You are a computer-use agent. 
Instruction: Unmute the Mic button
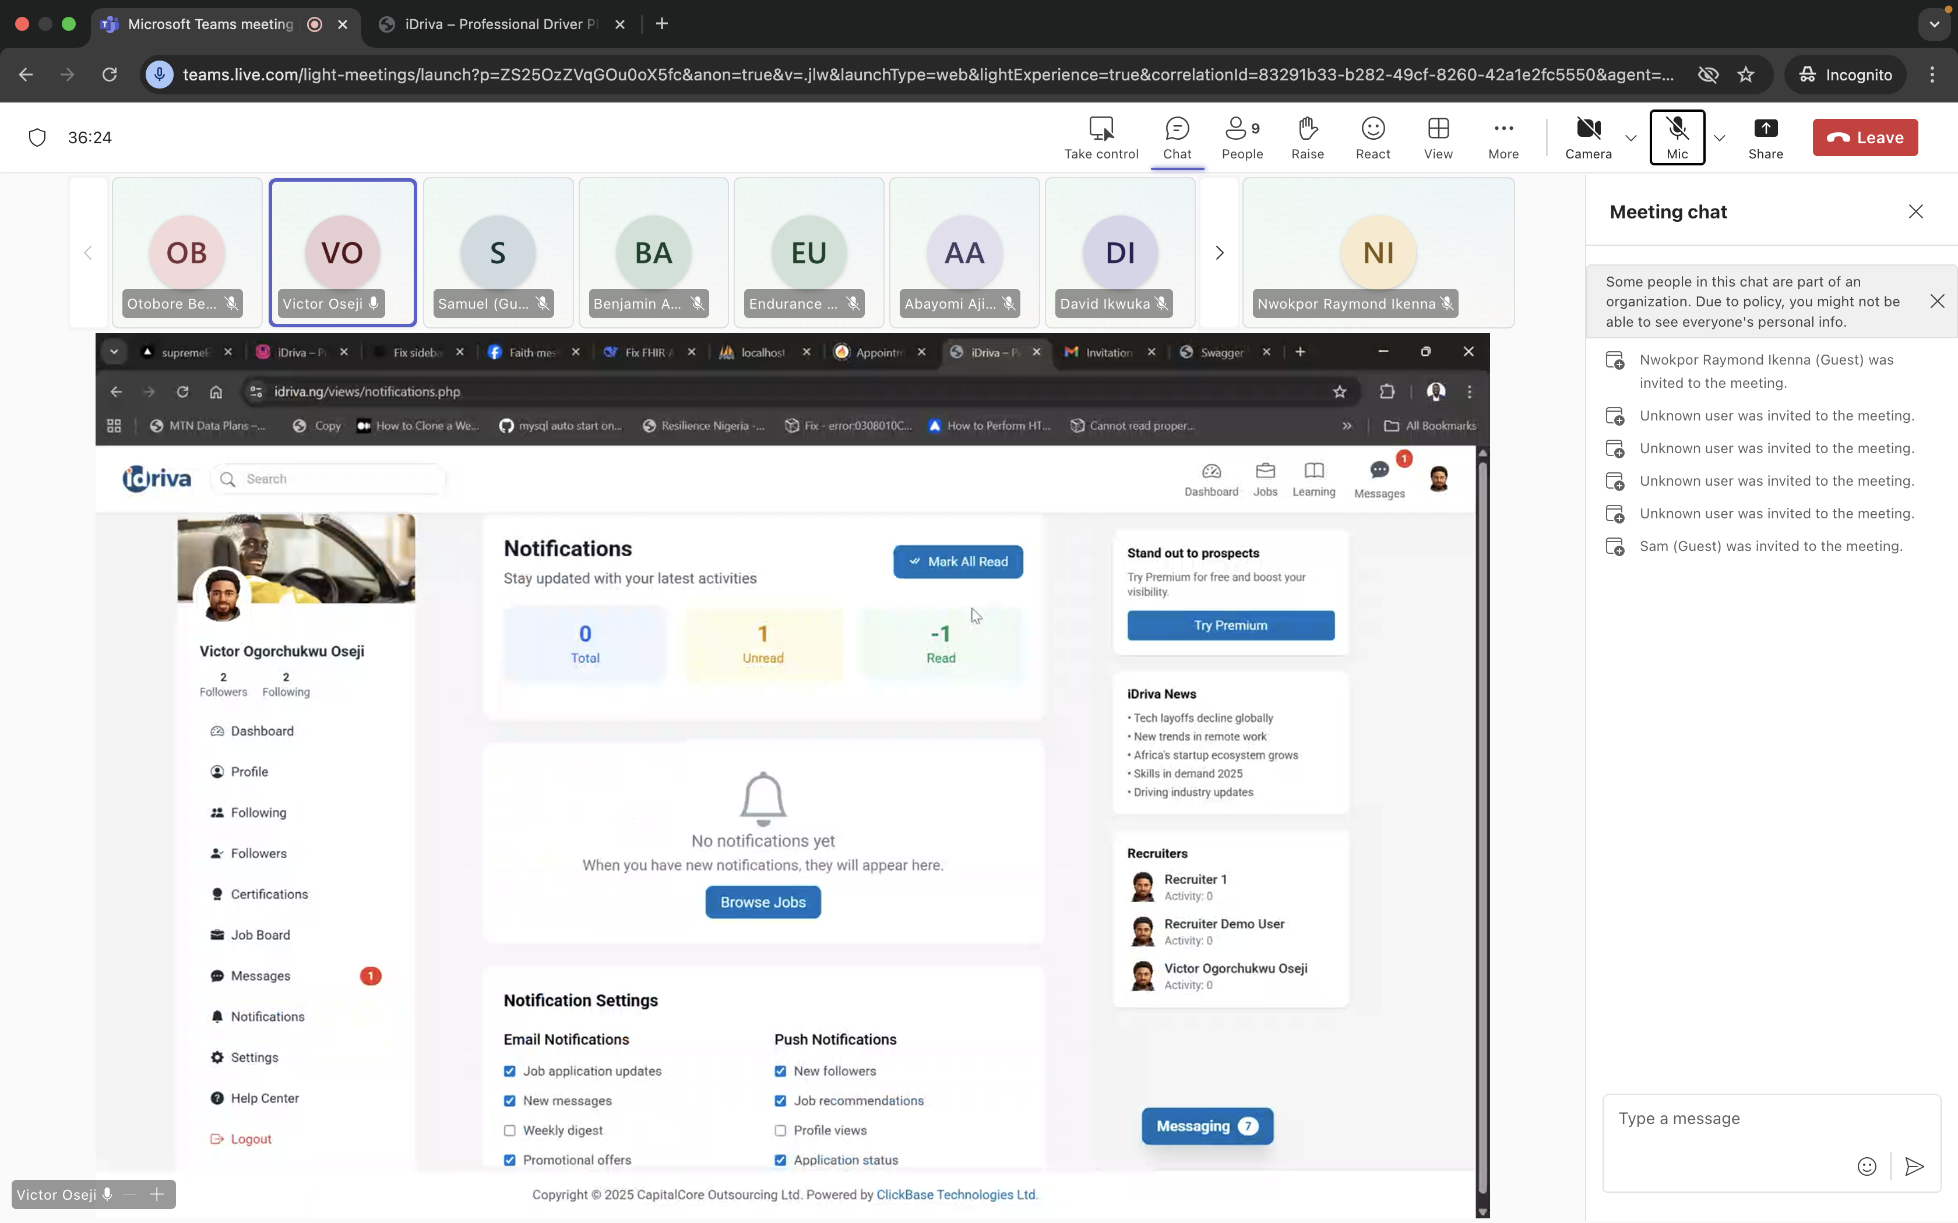1677,137
